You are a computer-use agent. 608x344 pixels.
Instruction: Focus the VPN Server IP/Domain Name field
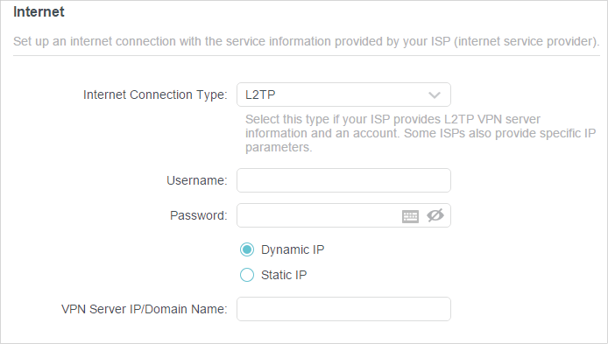coord(343,309)
